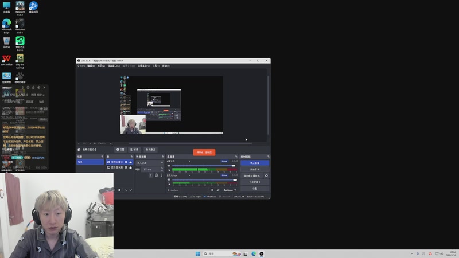Click the 滤镜 filters button in source toolbar
The image size is (459, 258).
pyautogui.click(x=134, y=150)
